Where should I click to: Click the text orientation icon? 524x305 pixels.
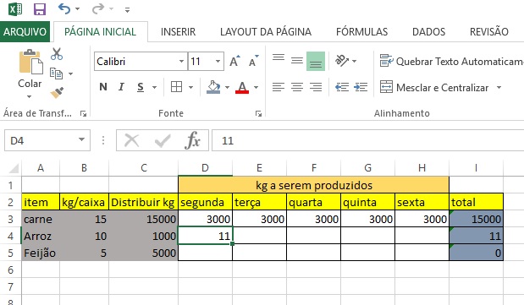click(x=342, y=61)
